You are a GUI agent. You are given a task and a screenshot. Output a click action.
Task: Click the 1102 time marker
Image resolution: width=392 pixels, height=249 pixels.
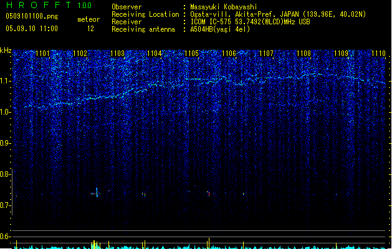80,54
